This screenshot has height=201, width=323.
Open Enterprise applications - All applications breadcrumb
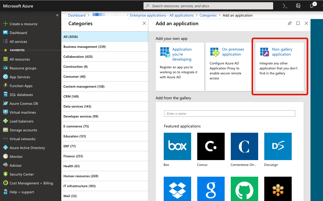(161, 15)
